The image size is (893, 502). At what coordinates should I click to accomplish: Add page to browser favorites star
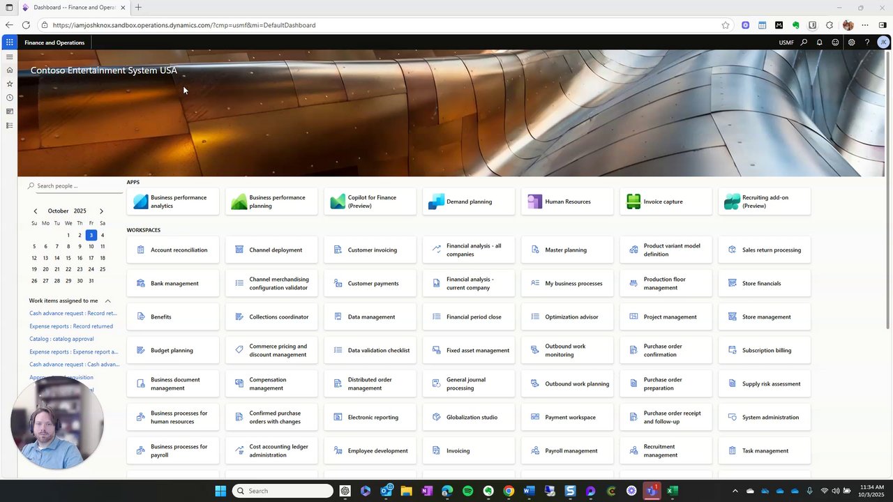coord(726,25)
